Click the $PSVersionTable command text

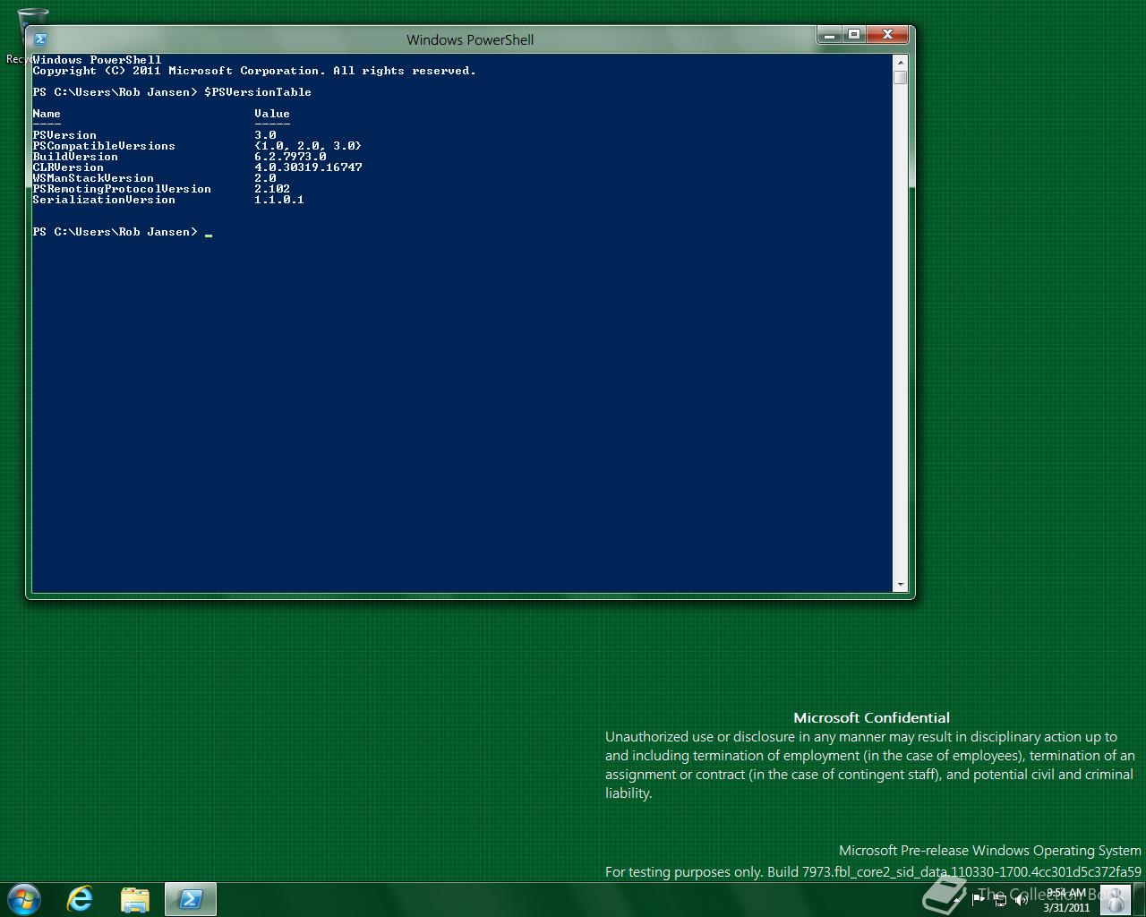coord(258,92)
